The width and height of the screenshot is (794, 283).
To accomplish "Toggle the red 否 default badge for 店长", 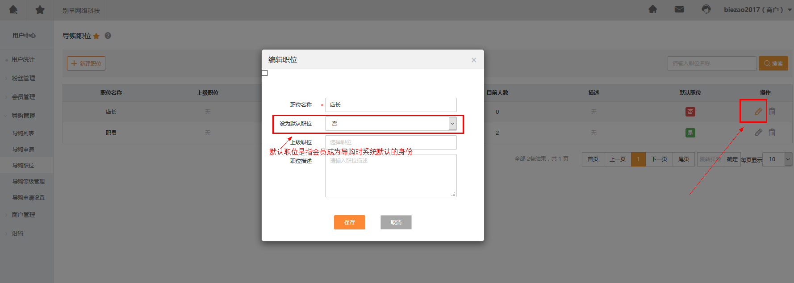I will (x=690, y=112).
